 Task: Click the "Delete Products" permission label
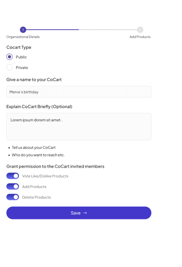tap(36, 197)
